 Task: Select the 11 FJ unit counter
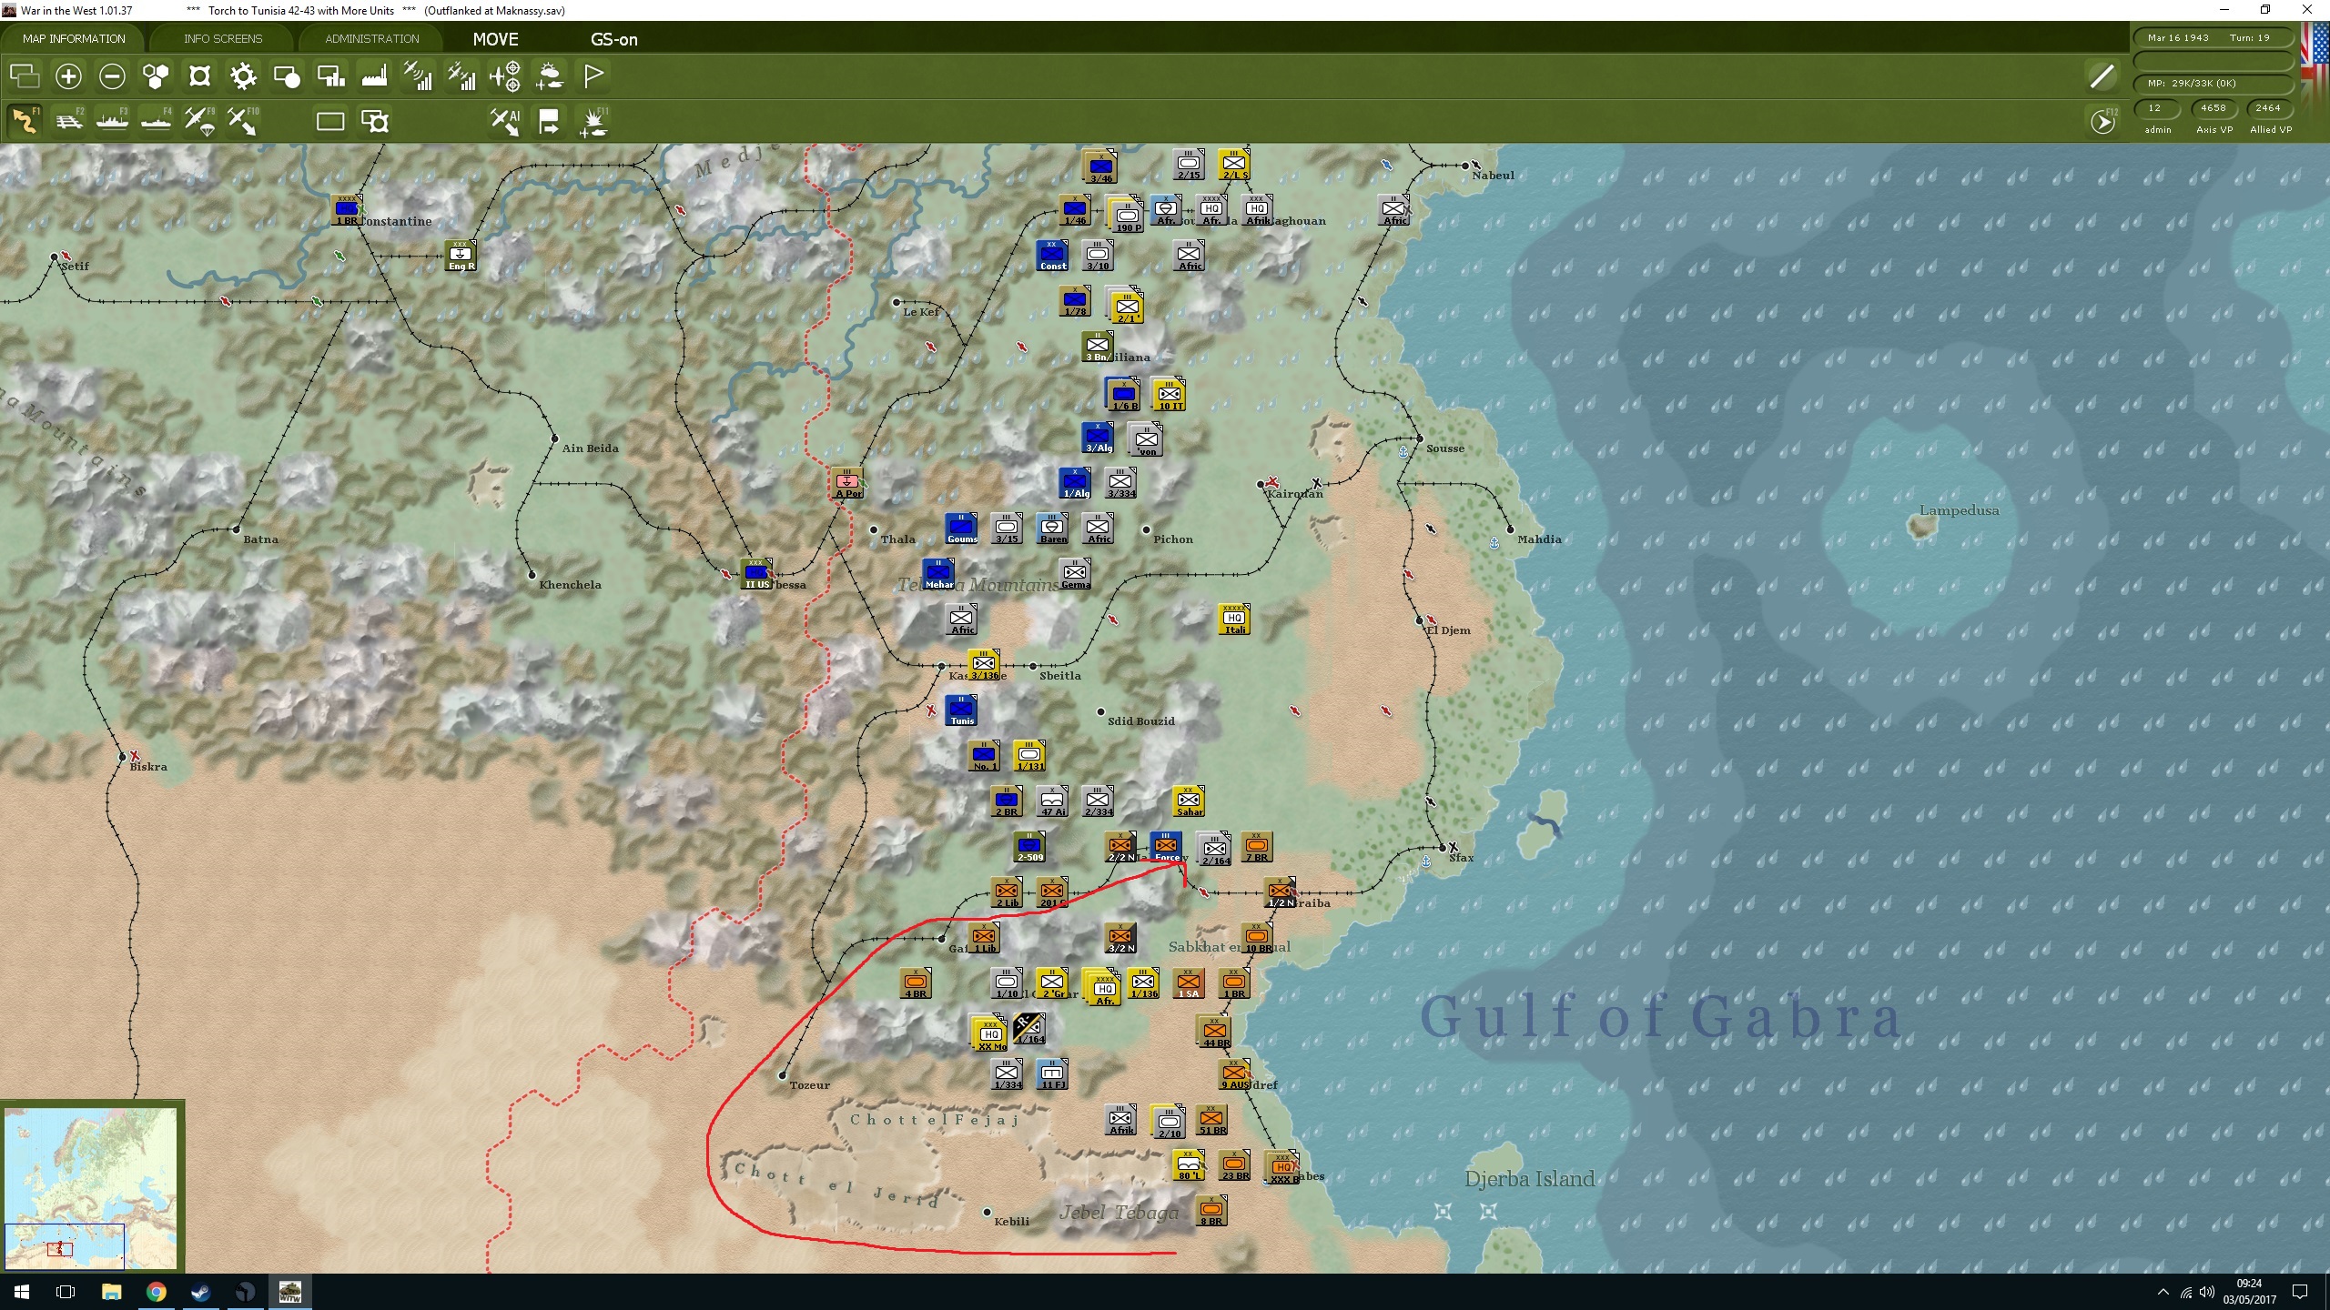coord(1052,1074)
